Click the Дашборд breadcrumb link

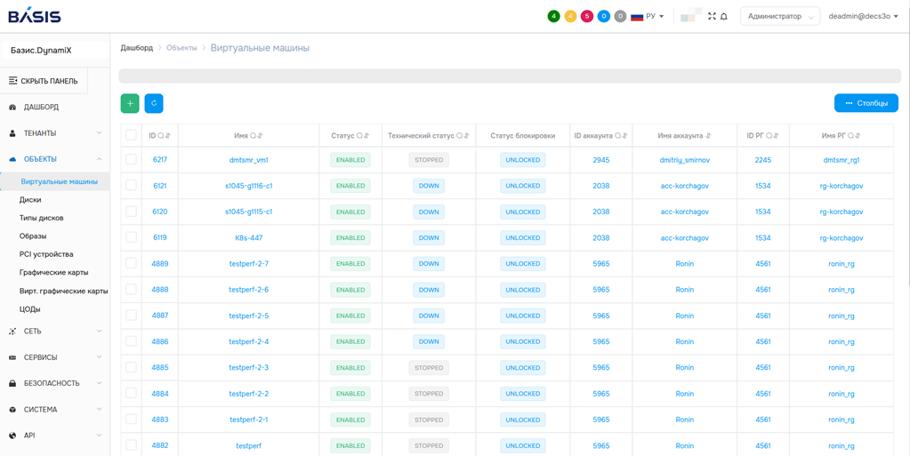[136, 48]
